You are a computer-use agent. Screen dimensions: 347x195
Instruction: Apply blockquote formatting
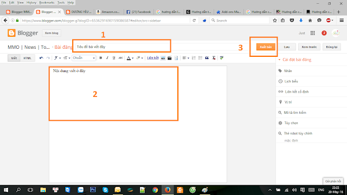coord(207,58)
